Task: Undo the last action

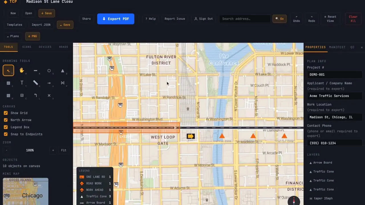Action: click(297, 19)
